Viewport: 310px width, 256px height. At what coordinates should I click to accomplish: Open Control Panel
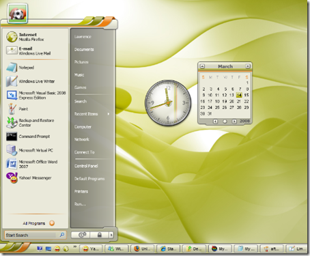pyautogui.click(x=86, y=166)
